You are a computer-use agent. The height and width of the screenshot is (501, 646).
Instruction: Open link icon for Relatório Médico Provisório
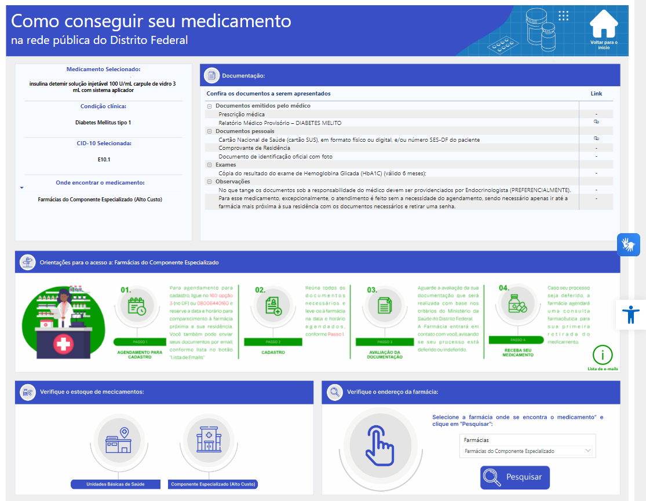[x=596, y=121]
